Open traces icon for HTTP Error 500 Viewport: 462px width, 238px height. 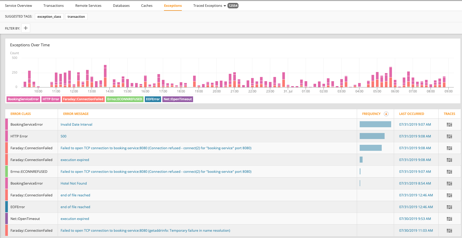(449, 136)
